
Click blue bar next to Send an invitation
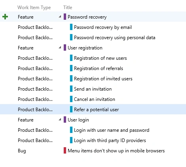tap(71, 89)
